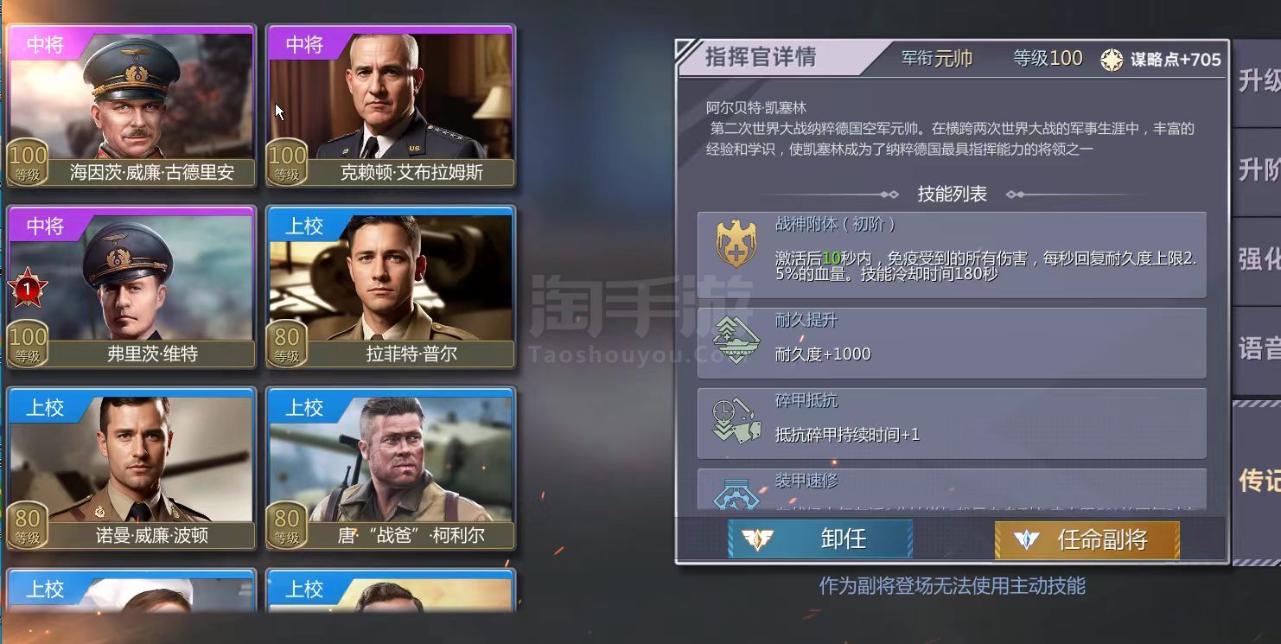1281x644 pixels.
Task: Click the level 80 badge on 拉菲特·普尔
Action: (287, 344)
